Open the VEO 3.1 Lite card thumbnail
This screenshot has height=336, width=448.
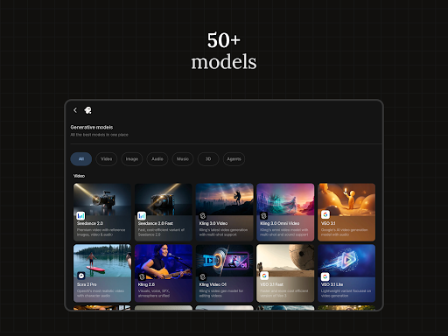click(346, 261)
